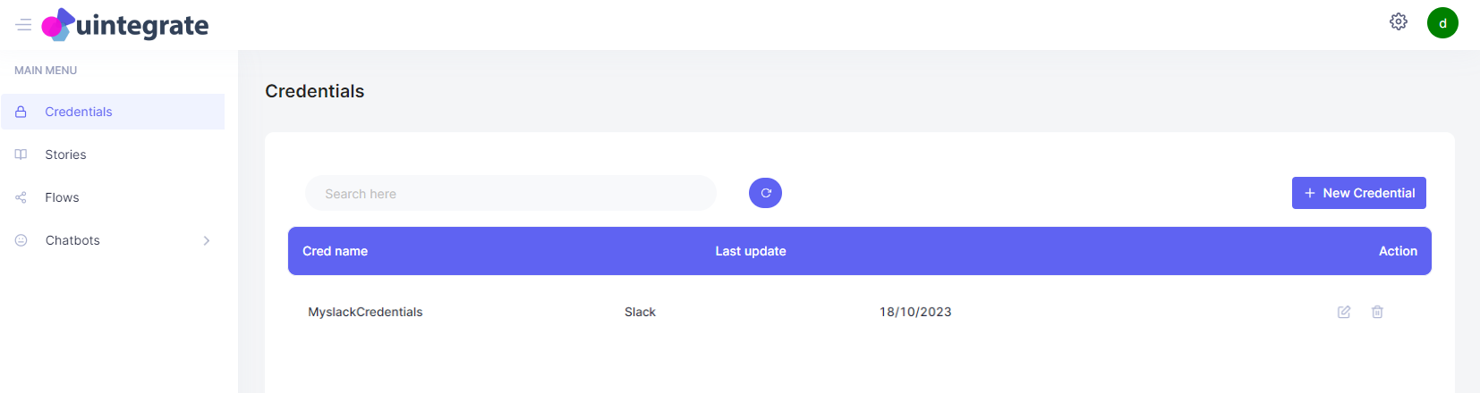Open the green user avatar menu

1442,23
